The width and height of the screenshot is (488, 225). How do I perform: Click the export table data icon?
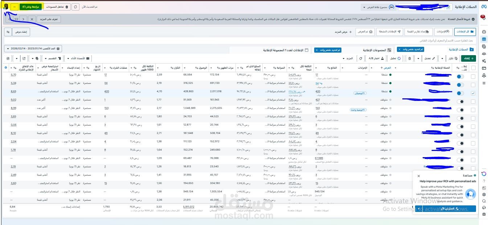tap(24, 58)
